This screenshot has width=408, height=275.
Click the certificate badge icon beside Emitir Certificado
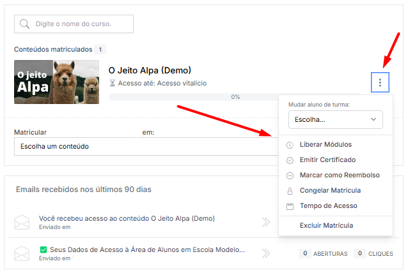coord(290,160)
